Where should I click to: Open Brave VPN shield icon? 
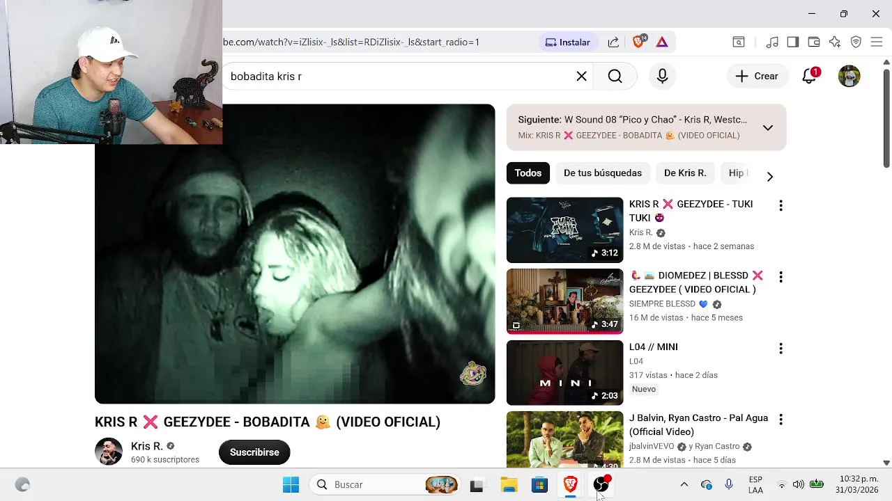856,42
